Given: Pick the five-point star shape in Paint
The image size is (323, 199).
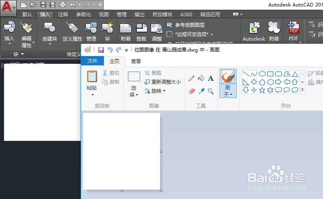Looking at the screenshot, I should [262, 90].
